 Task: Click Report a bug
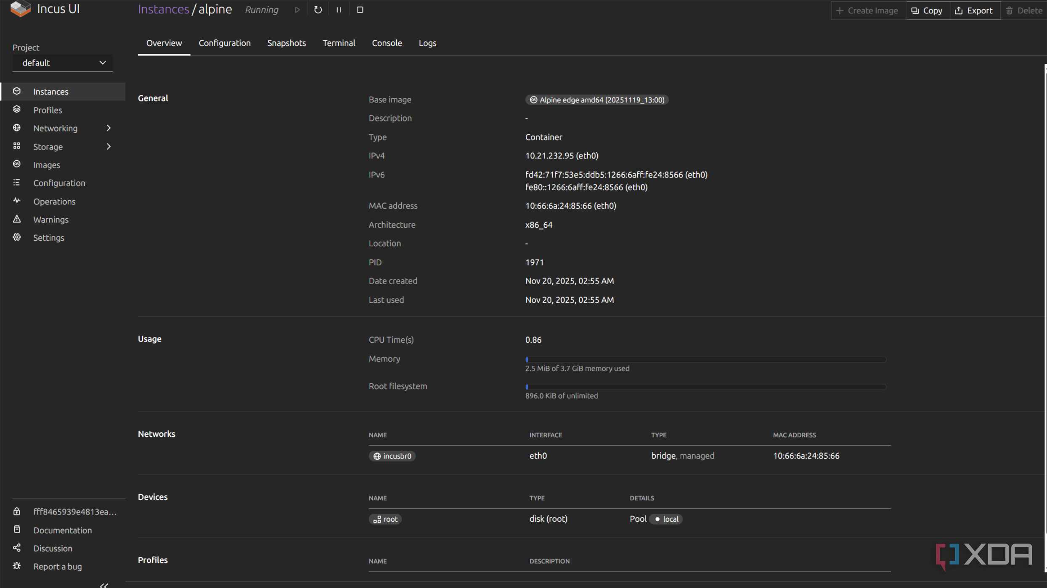[63, 567]
